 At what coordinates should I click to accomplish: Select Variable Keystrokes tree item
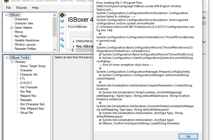click(x=27, y=40)
